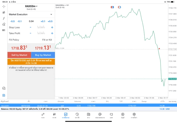Click Sell by Market button
This screenshot has width=177, height=123.
click(x=19, y=55)
